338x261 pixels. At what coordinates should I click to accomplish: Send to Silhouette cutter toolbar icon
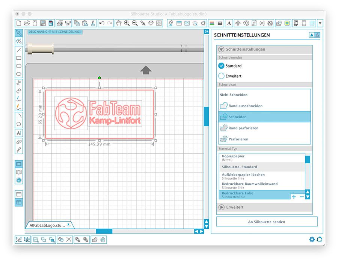pyautogui.click(x=68, y=23)
